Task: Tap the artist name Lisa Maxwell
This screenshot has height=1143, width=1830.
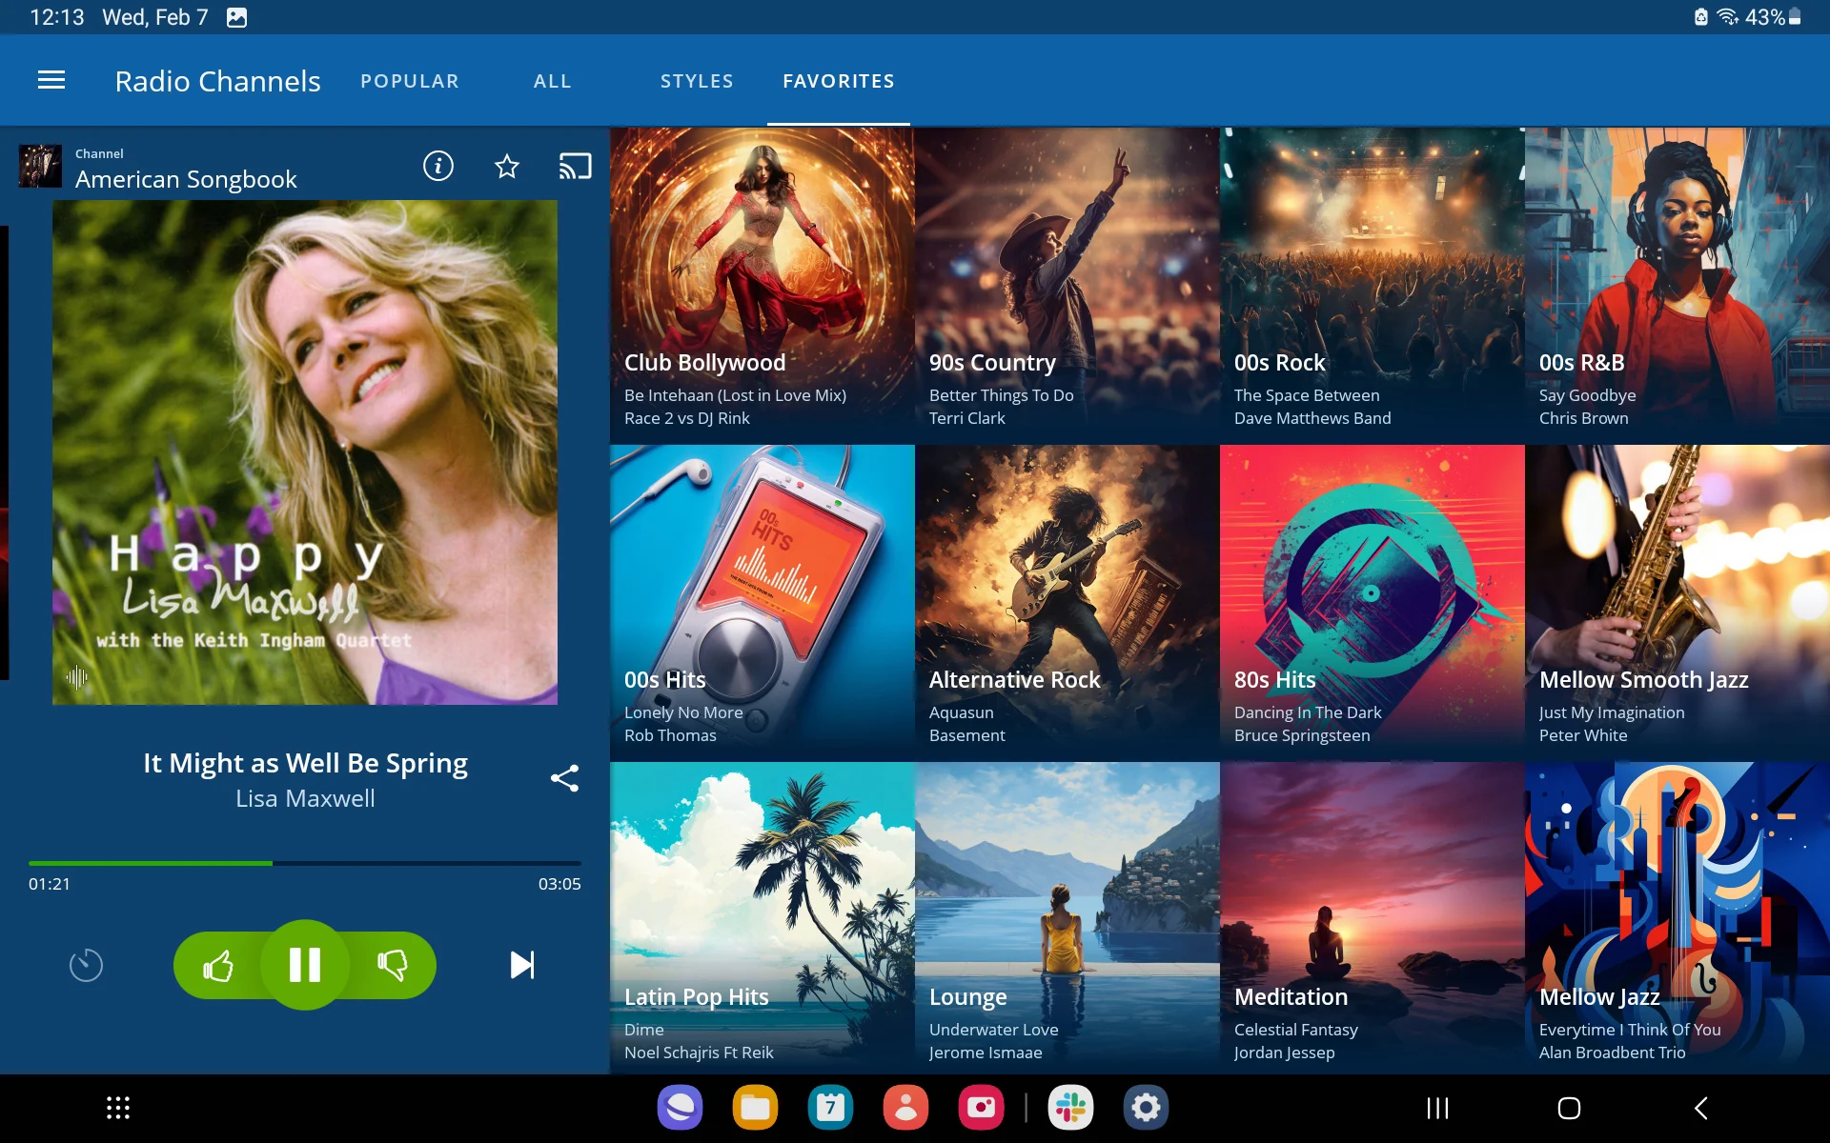Action: [x=305, y=798]
